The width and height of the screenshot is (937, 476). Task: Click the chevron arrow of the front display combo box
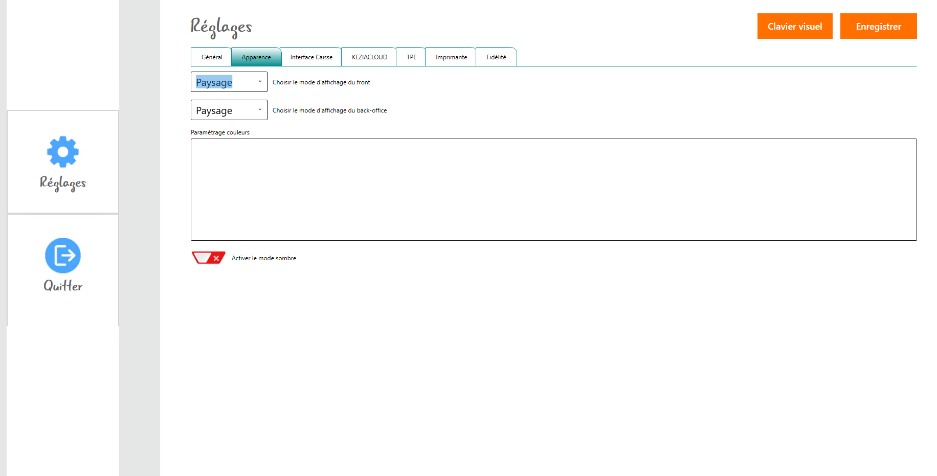(x=260, y=81)
